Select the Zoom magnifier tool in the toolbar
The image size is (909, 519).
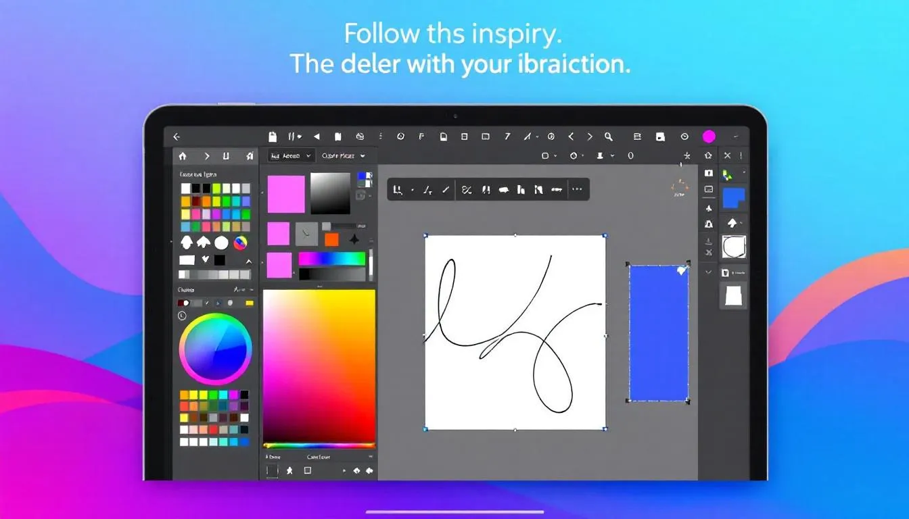point(609,136)
